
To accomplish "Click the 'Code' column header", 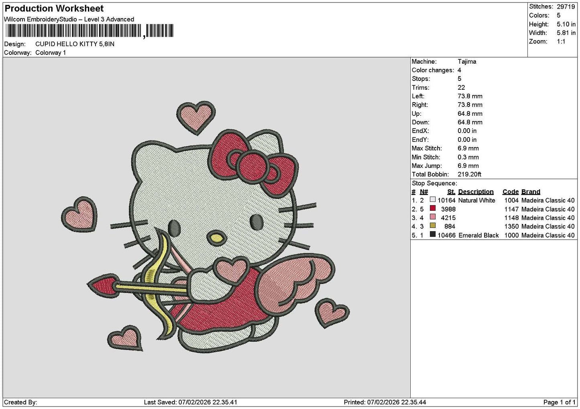I will tap(511, 192).
